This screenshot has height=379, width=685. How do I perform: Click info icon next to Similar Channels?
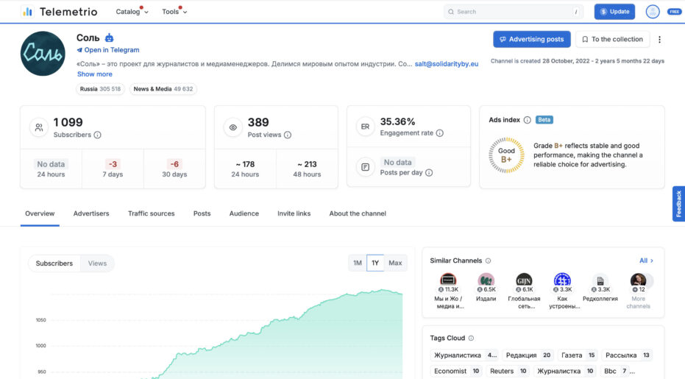(488, 261)
